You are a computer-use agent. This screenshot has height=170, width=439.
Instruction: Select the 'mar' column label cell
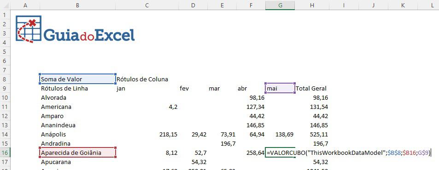coord(222,89)
